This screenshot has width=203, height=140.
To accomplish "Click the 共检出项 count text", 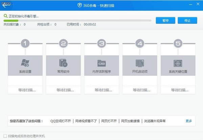I will (47, 24).
